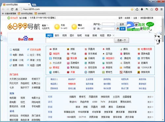Image resolution: width=165 pixels, height=122 pixels.
Task: Change city with pencil icon beside 北京
Action: pyautogui.click(x=48, y=25)
